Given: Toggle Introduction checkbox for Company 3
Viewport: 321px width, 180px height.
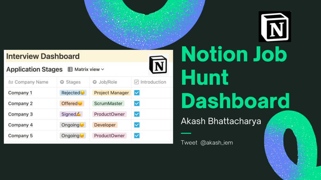Looking at the screenshot, I should pyautogui.click(x=137, y=114).
